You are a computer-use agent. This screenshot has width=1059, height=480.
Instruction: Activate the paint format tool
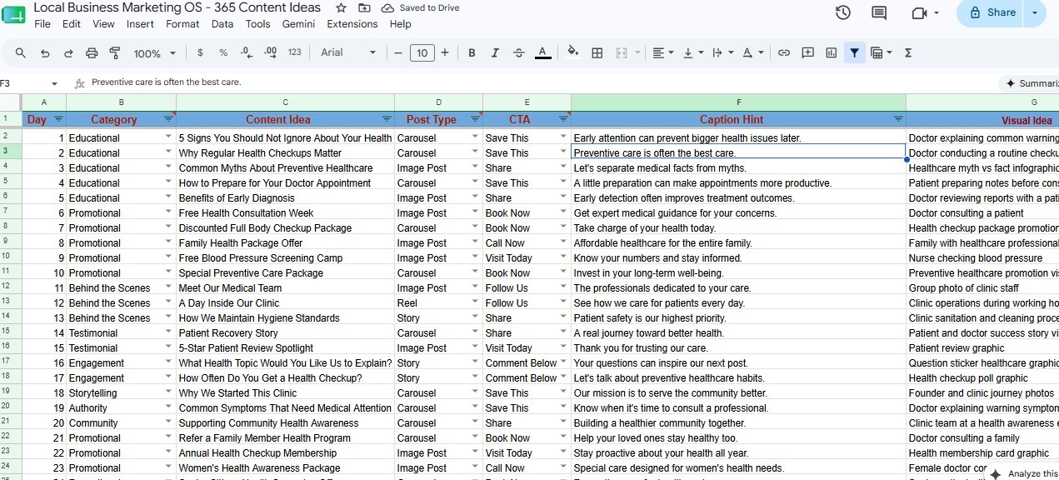115,52
